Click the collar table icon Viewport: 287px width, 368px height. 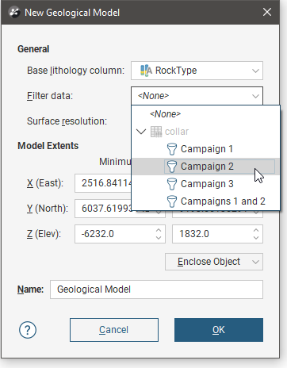pos(156,132)
